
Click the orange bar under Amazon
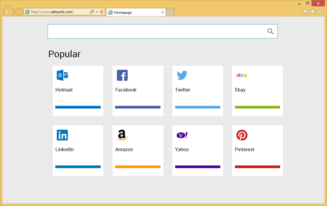pyautogui.click(x=137, y=167)
